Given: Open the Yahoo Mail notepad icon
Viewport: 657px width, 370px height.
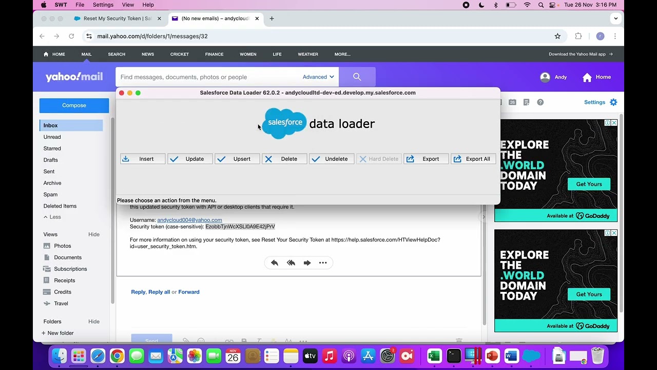Looking at the screenshot, I should tap(526, 102).
